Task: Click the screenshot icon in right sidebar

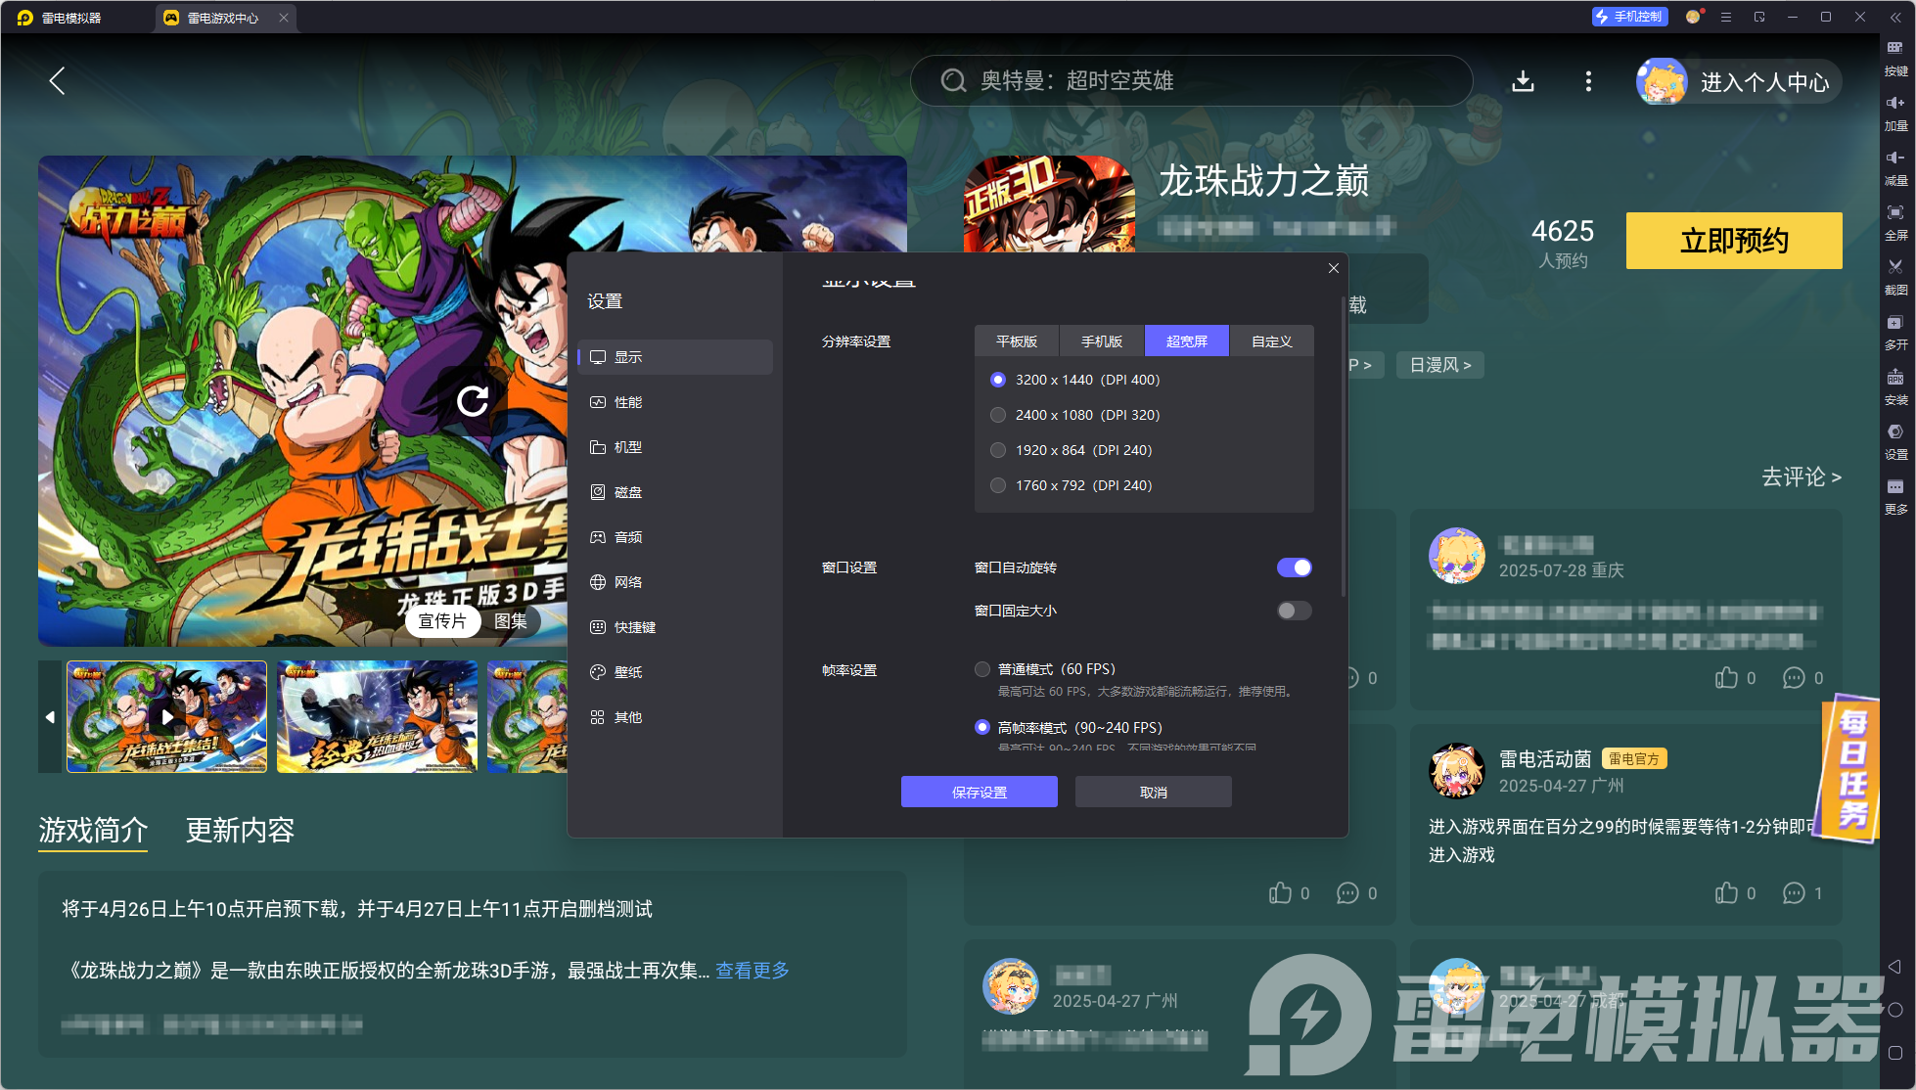Action: click(1895, 268)
